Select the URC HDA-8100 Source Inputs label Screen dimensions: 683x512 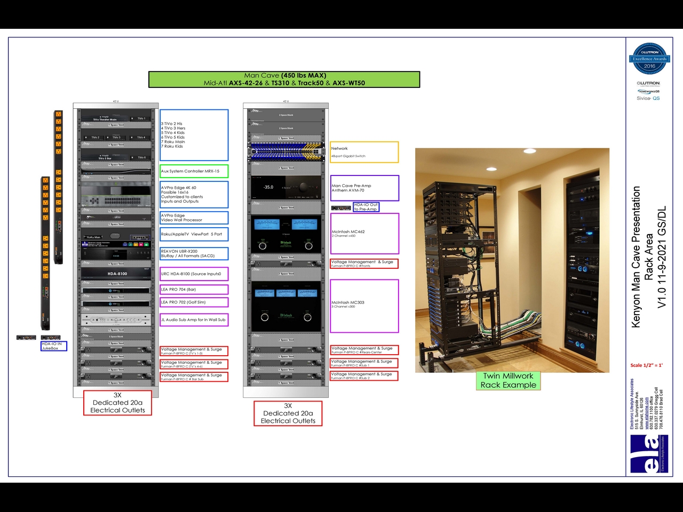point(194,274)
